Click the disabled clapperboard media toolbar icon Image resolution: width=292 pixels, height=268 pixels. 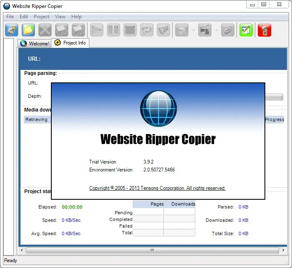click(x=205, y=30)
